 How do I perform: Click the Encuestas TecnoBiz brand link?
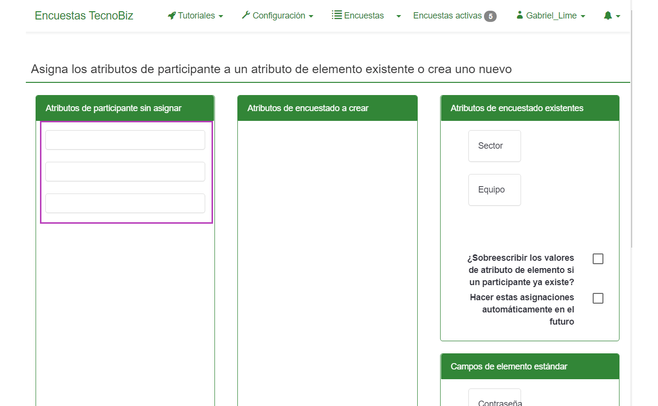coord(84,16)
